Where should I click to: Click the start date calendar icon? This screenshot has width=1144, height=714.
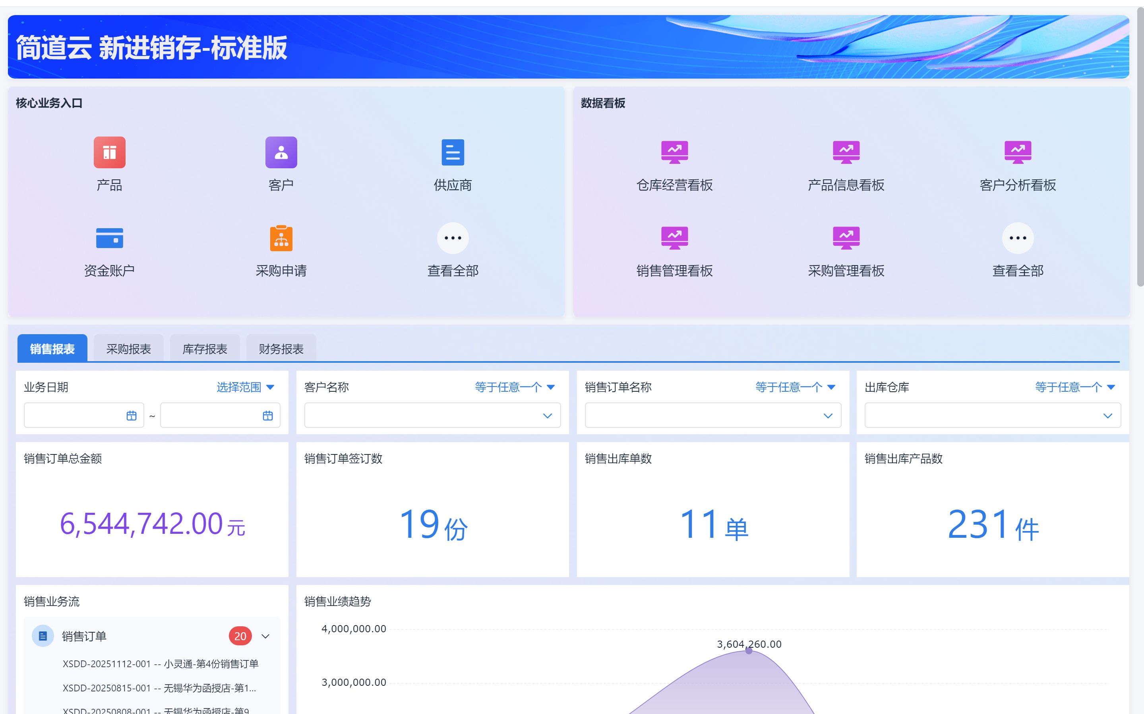pyautogui.click(x=132, y=416)
